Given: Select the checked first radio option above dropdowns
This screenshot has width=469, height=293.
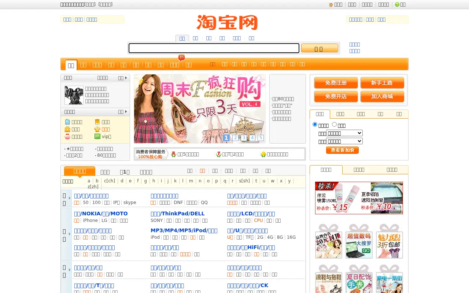Looking at the screenshot, I should click(x=315, y=125).
